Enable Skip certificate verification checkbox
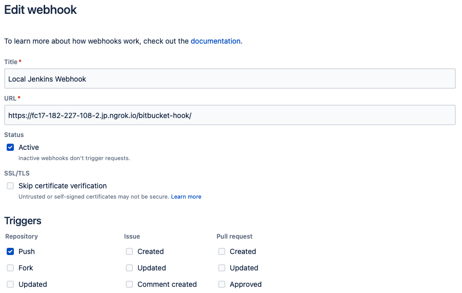 tap(10, 186)
